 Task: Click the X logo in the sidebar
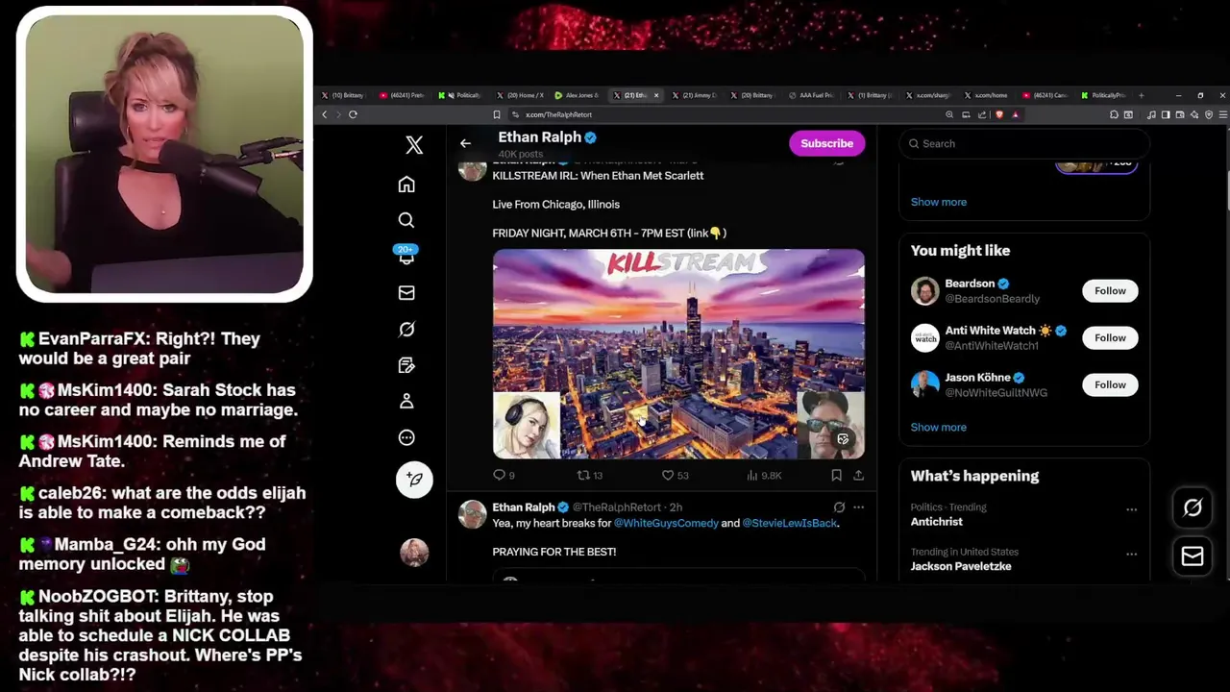414,145
